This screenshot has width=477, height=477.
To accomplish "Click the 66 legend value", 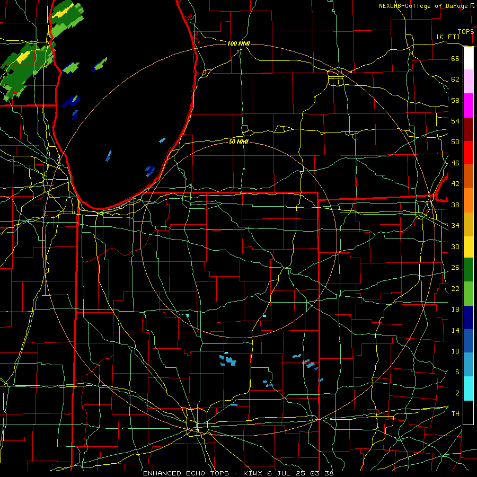I will pos(455,58).
